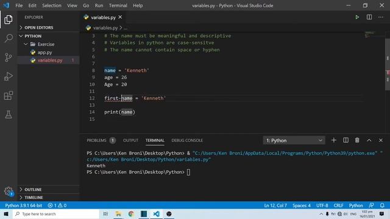Change file encoding via UTF-8
This screenshot has height=219, width=390.
click(x=322, y=206)
